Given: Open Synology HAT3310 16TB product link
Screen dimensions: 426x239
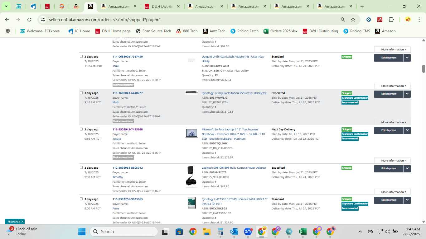Looking at the screenshot, I should (235, 201).
